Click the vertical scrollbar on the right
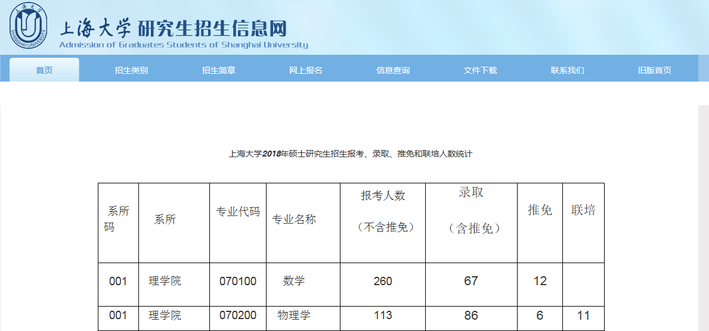This screenshot has width=709, height=331. click(703, 214)
